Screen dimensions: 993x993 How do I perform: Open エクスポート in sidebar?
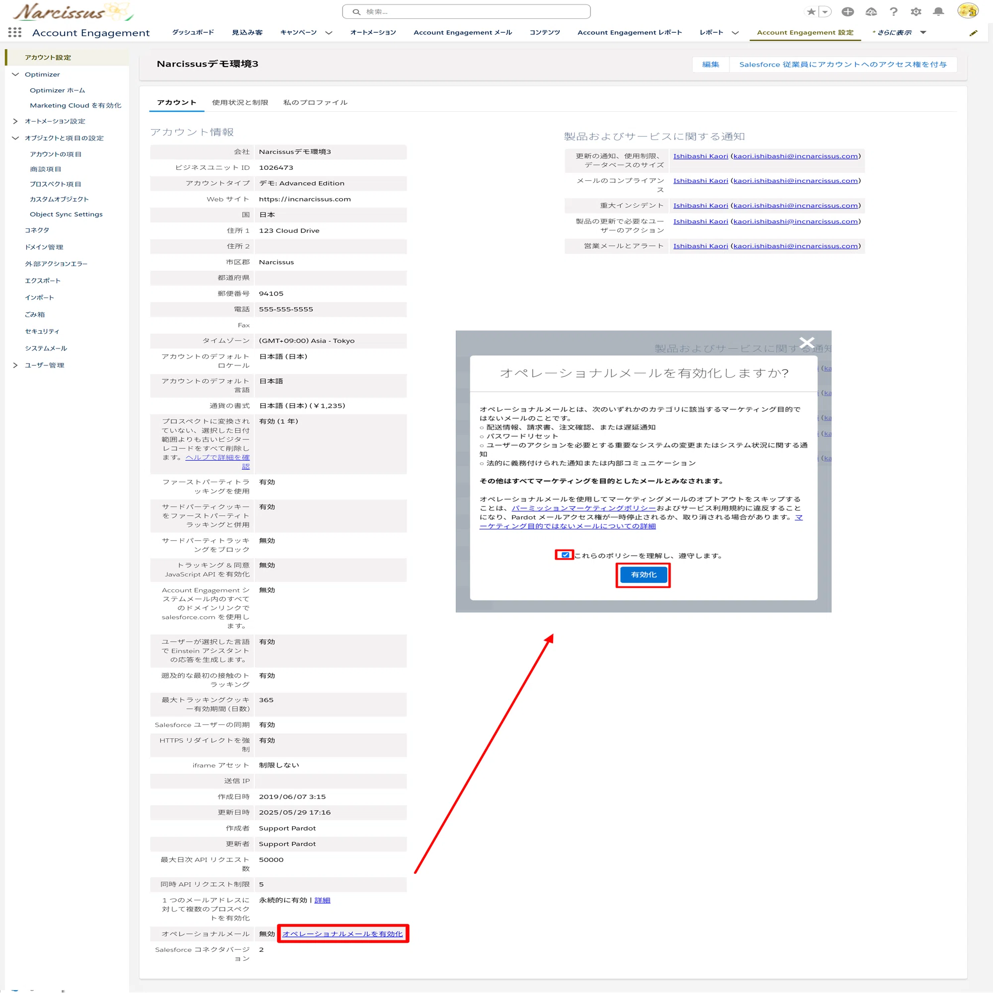pos(43,281)
